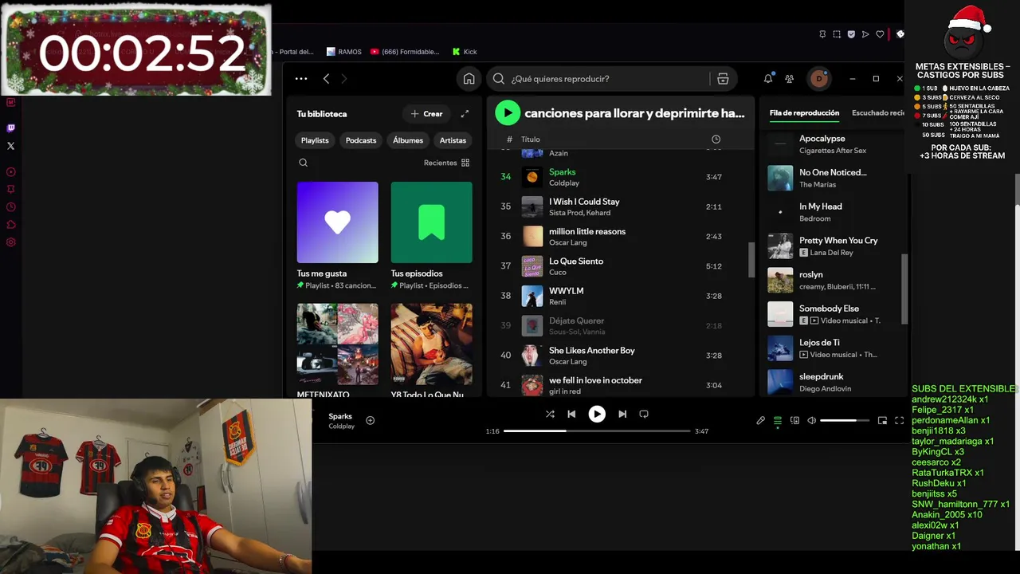
Task: Filter library by Álbumes
Action: (x=408, y=140)
